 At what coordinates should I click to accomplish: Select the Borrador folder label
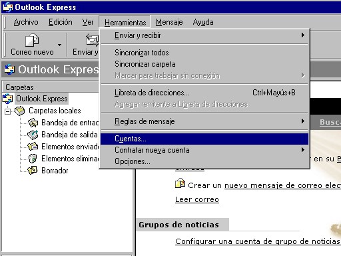click(x=55, y=171)
